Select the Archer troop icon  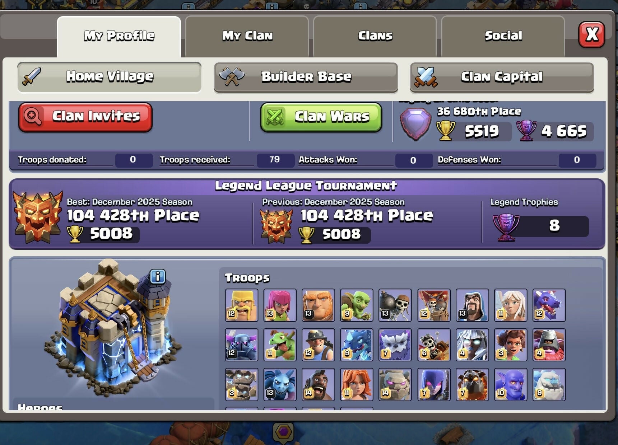coord(280,305)
